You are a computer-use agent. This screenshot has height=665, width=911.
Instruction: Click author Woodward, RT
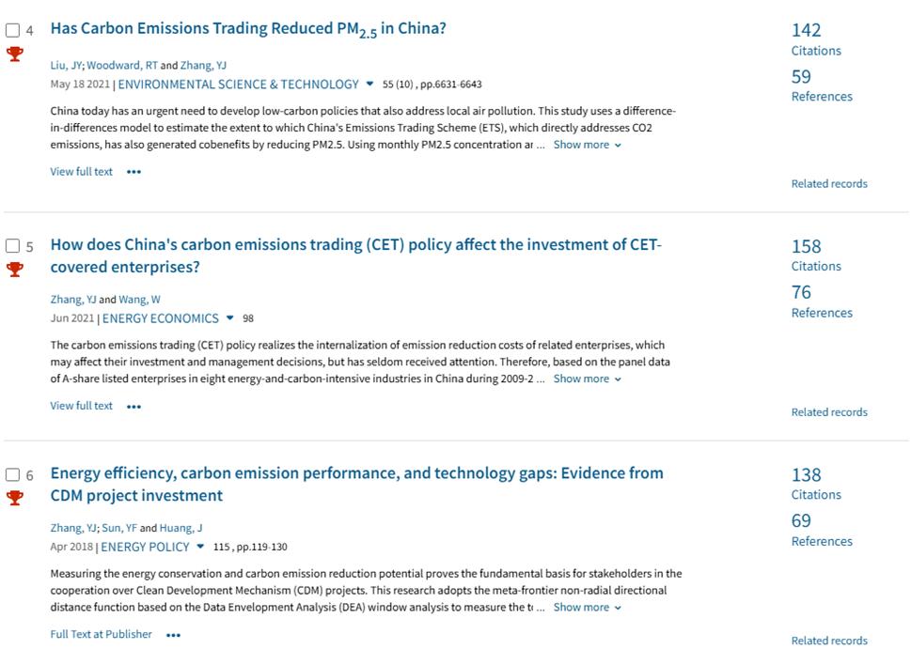pyautogui.click(x=122, y=66)
